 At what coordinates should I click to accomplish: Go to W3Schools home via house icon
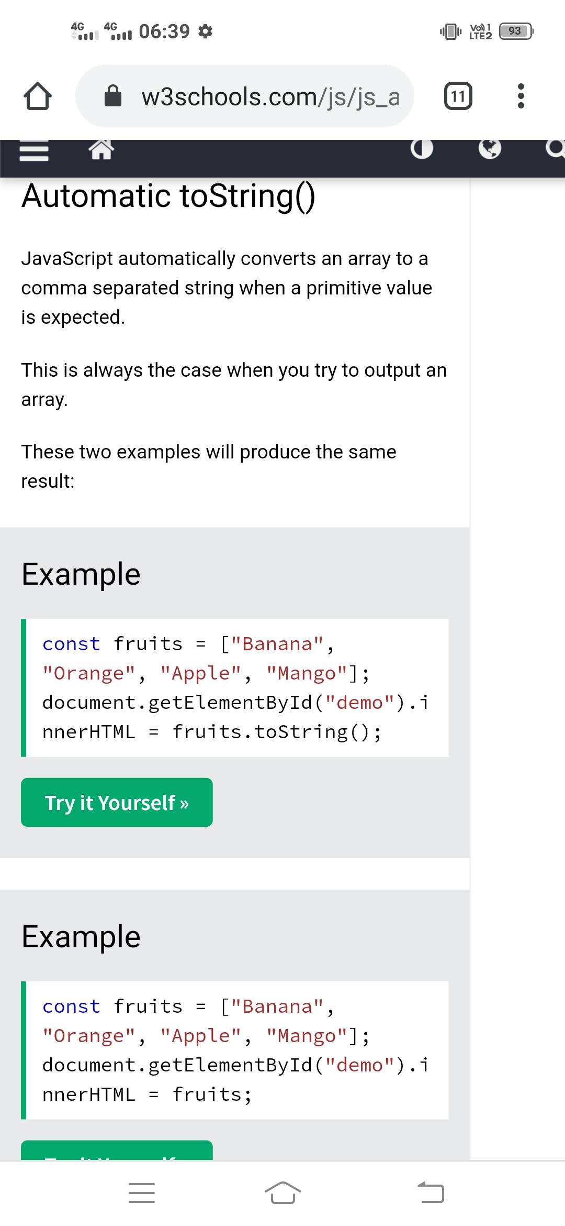[101, 150]
